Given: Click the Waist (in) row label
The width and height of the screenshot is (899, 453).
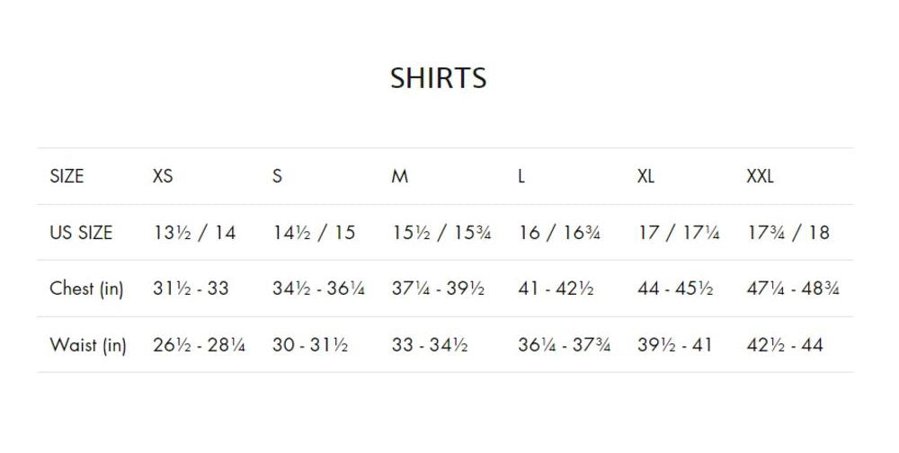Looking at the screenshot, I should coord(88,345).
